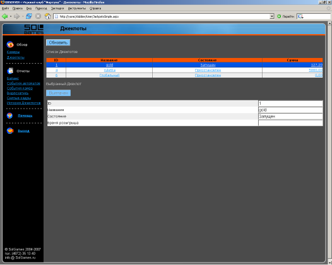Open the Камеры link in sidebar
332x265 pixels.
pos(13,52)
